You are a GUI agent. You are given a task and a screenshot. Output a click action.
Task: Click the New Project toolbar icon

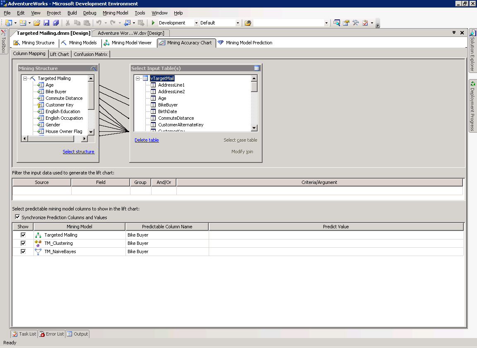pos(9,23)
